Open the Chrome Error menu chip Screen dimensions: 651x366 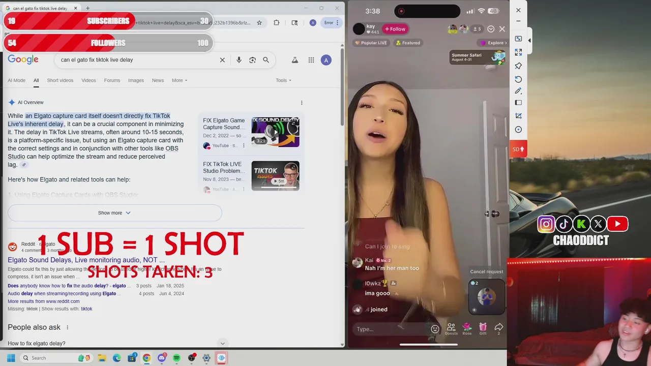[x=332, y=23]
